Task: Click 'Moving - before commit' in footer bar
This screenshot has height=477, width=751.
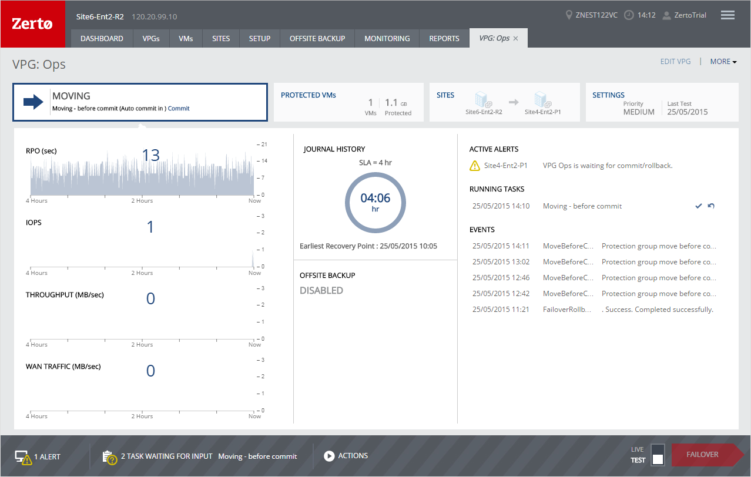Action: pyautogui.click(x=257, y=456)
